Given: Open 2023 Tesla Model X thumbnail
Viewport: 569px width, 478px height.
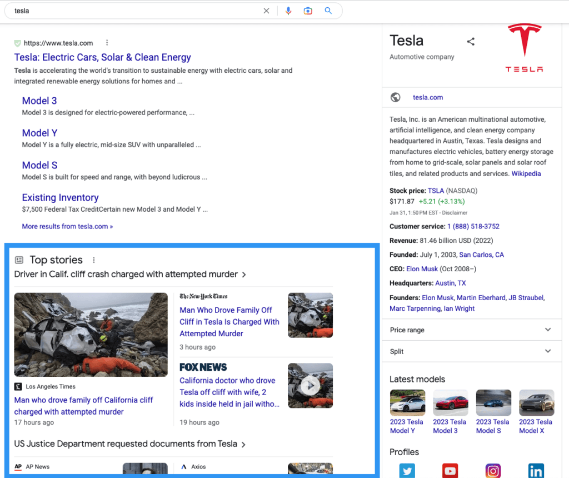Looking at the screenshot, I should (x=536, y=402).
